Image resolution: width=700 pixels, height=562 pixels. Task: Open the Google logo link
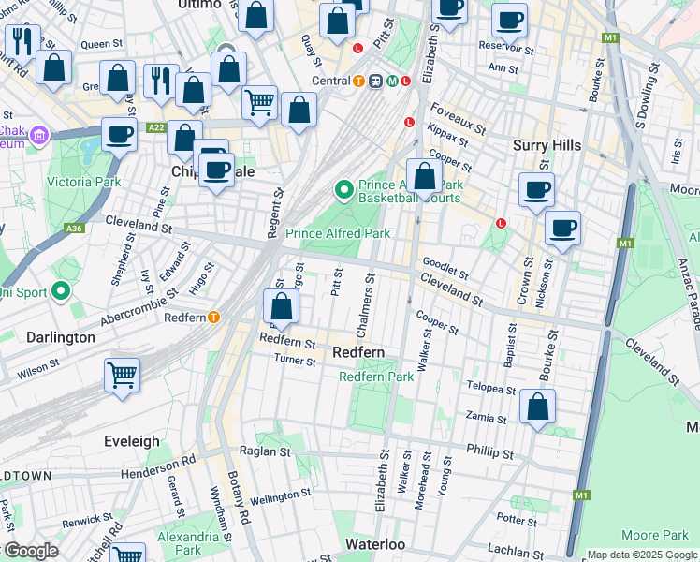pyautogui.click(x=31, y=551)
